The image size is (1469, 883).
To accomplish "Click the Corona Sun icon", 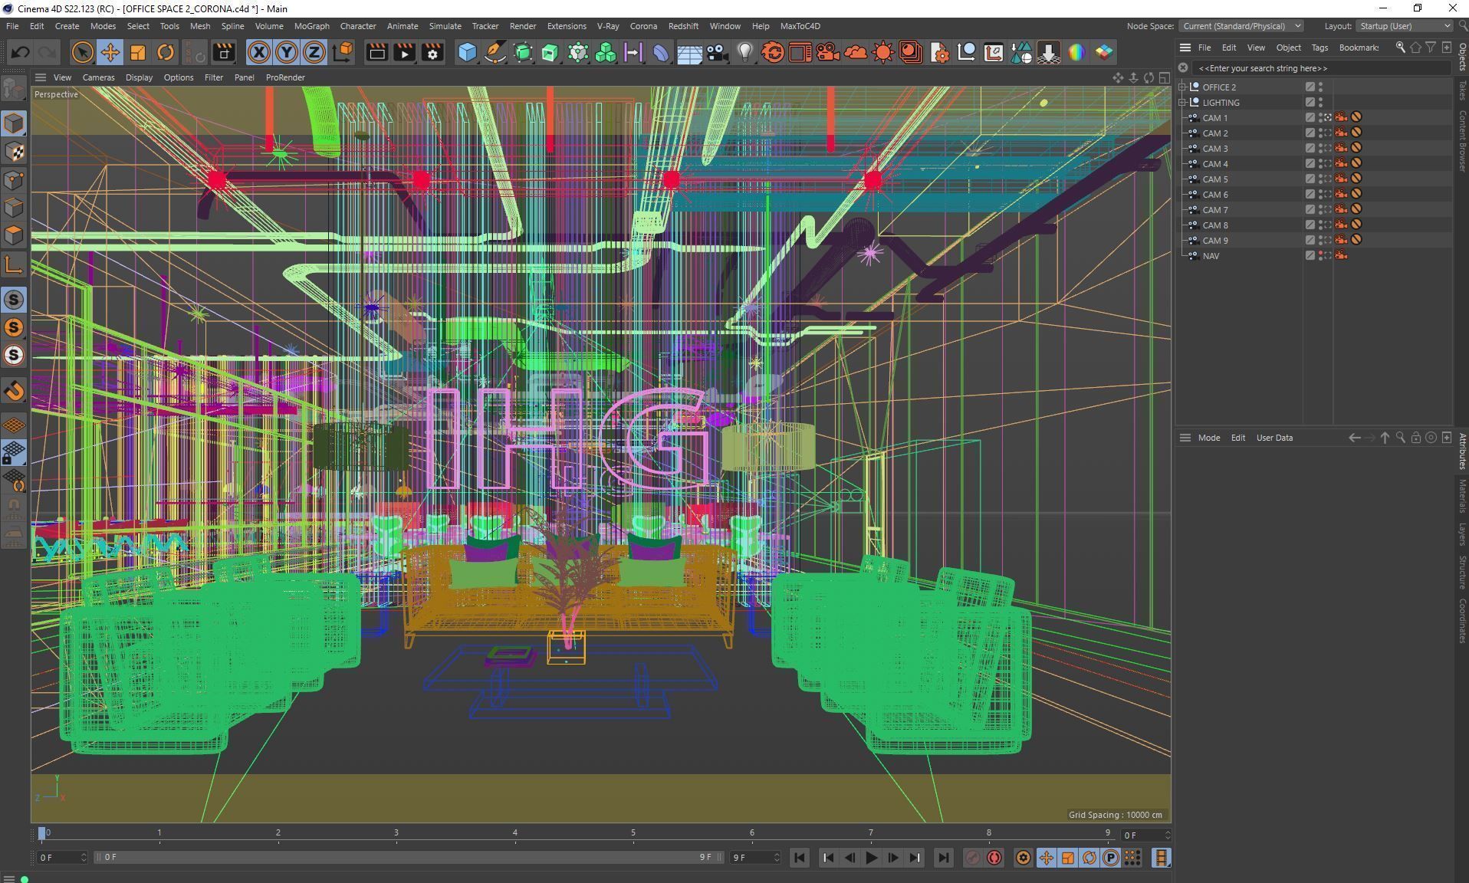I will [x=883, y=52].
